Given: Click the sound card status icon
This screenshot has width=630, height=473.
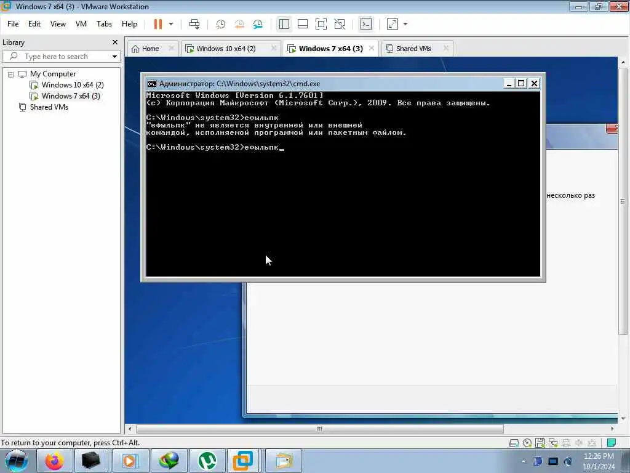Looking at the screenshot, I should (x=578, y=443).
